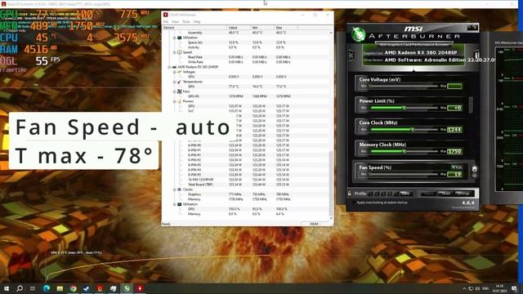Collapse the Voltages group in HWMonitor
Image resolution: width=523 pixels, height=294 pixels.
coord(174,72)
